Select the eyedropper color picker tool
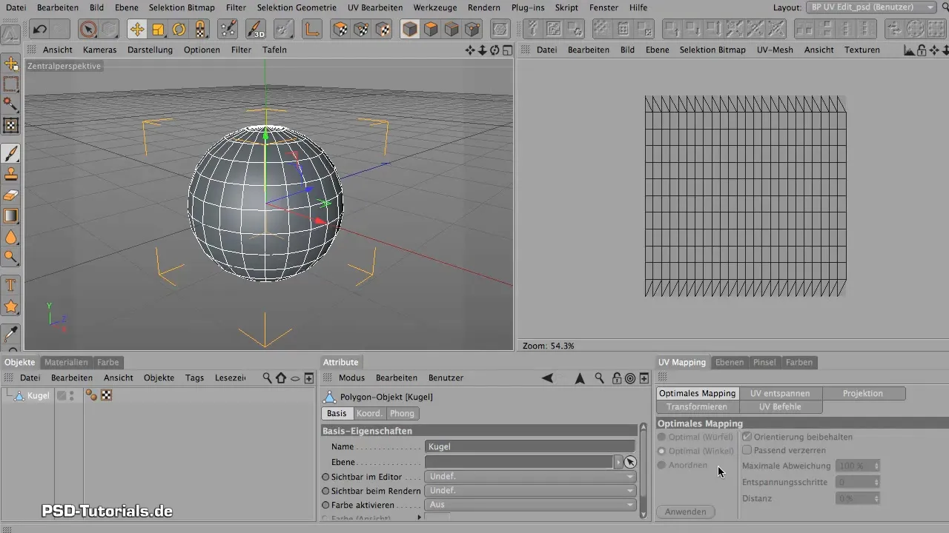Viewport: 949px width, 533px height. click(11, 333)
